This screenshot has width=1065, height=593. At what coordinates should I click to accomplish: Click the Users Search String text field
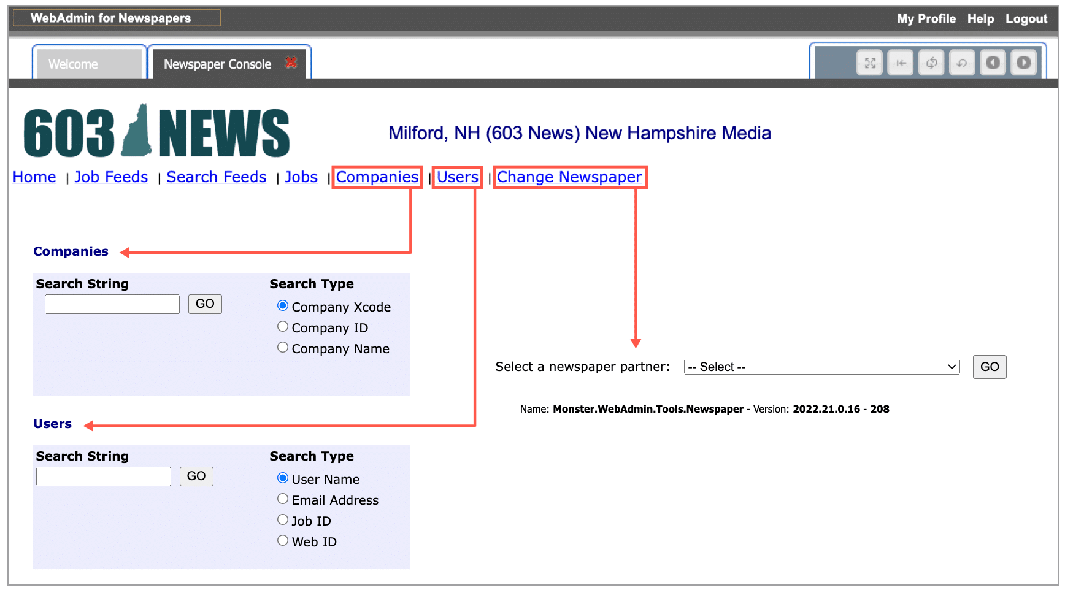point(104,476)
